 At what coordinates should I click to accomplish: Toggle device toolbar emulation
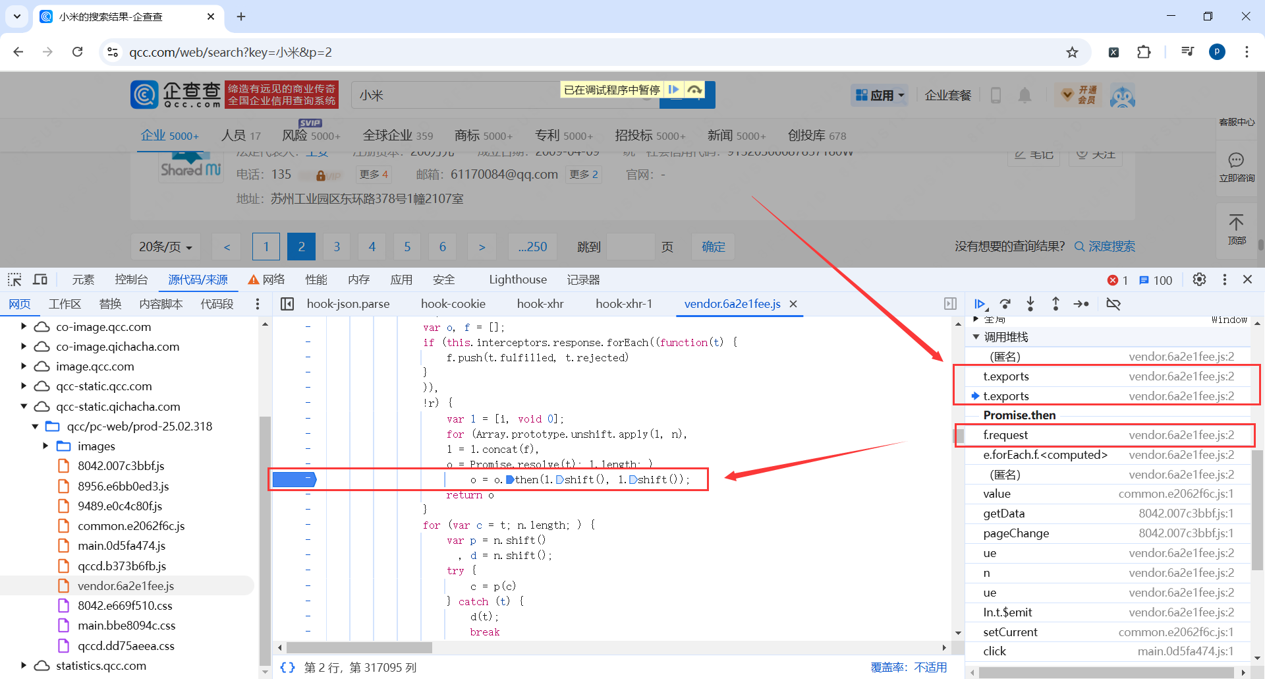(40, 280)
